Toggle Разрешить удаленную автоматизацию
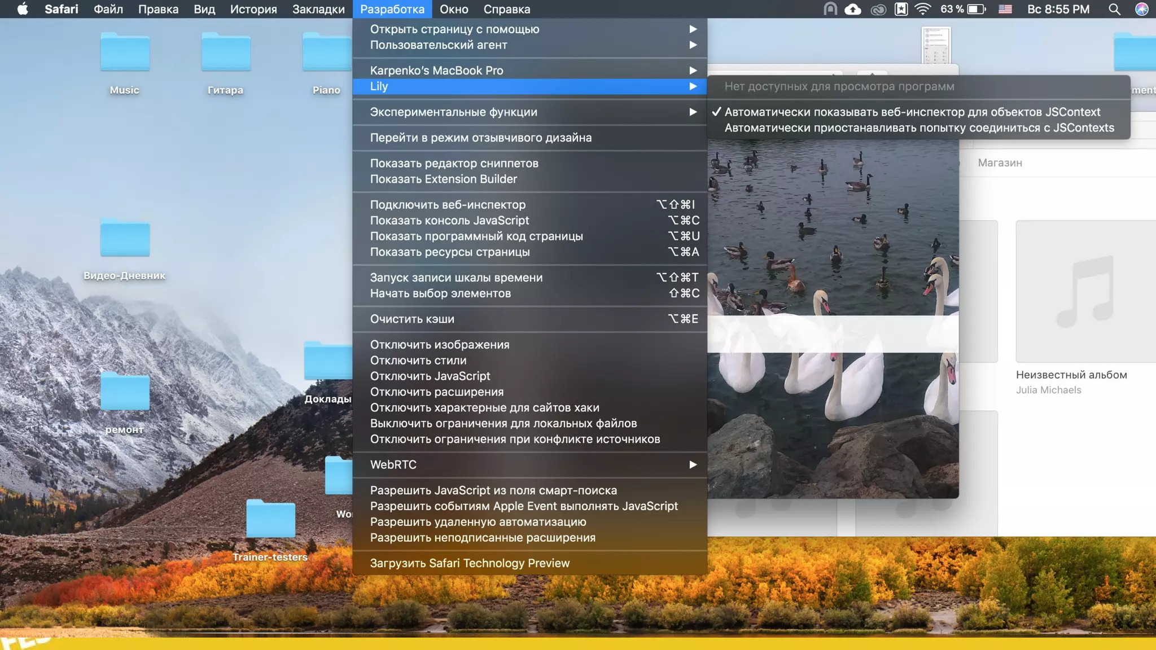1156x650 pixels. pos(529,522)
